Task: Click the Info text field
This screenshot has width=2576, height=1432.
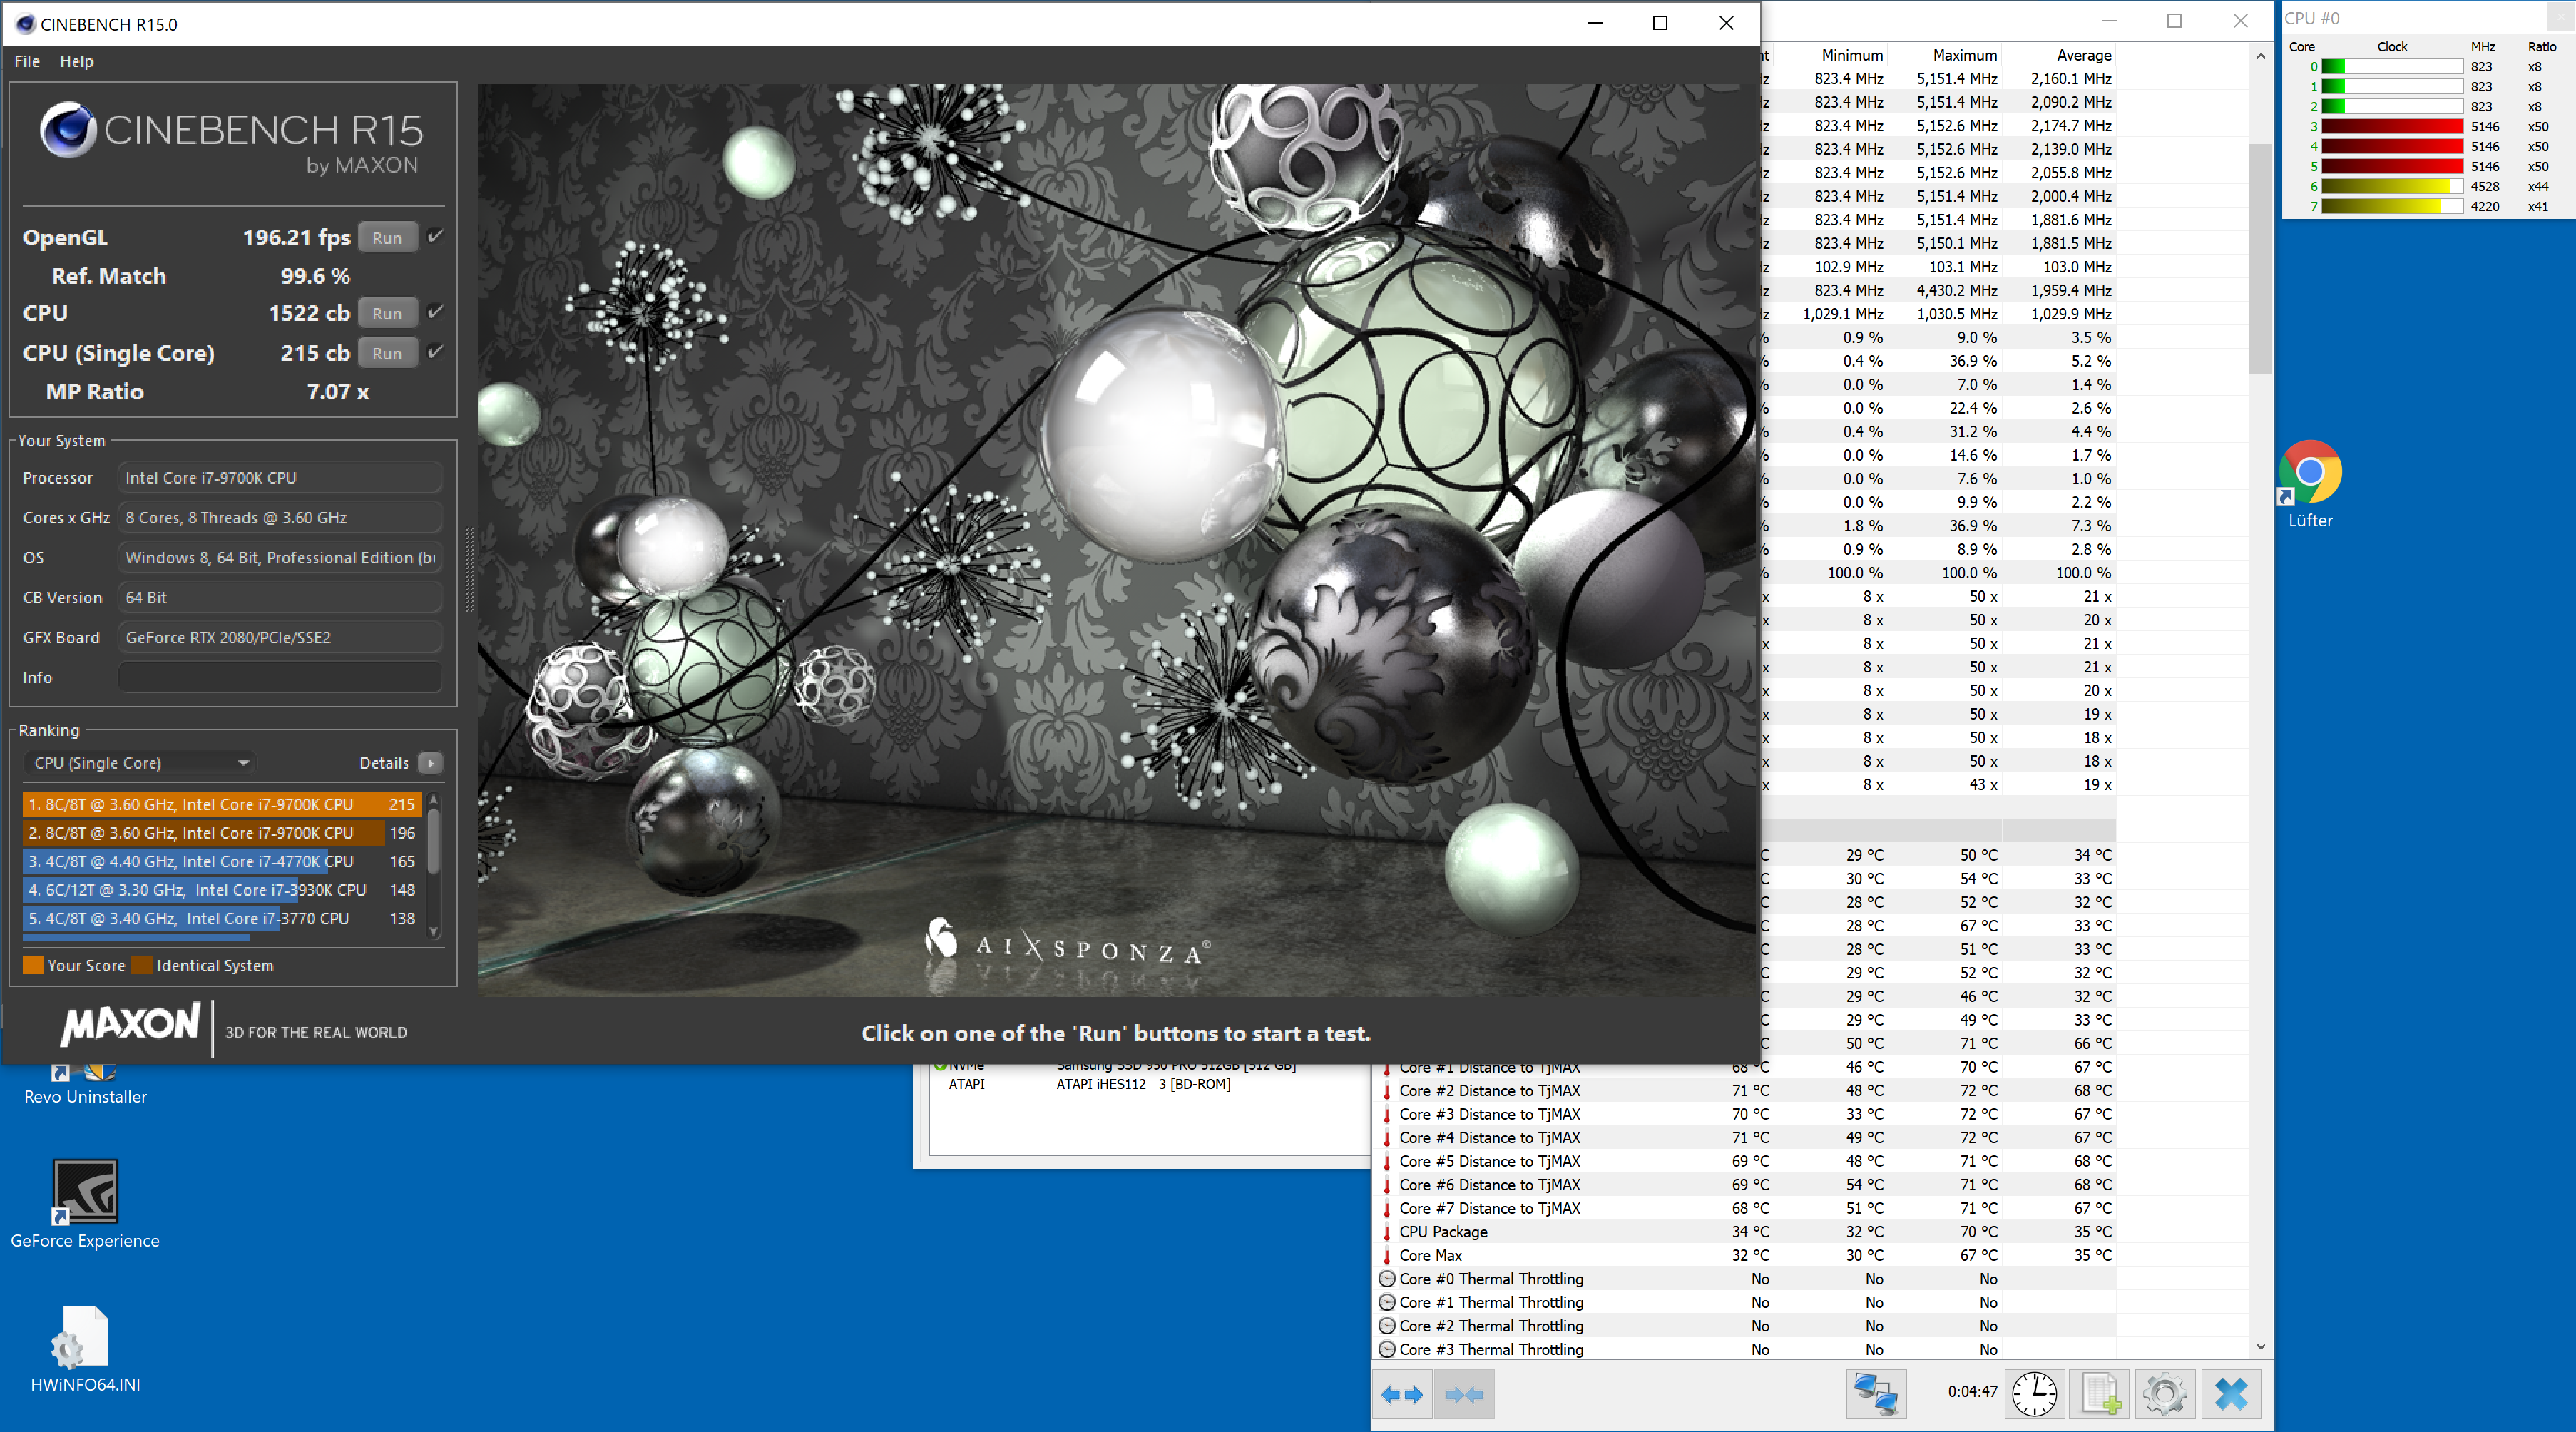Action: [280, 677]
